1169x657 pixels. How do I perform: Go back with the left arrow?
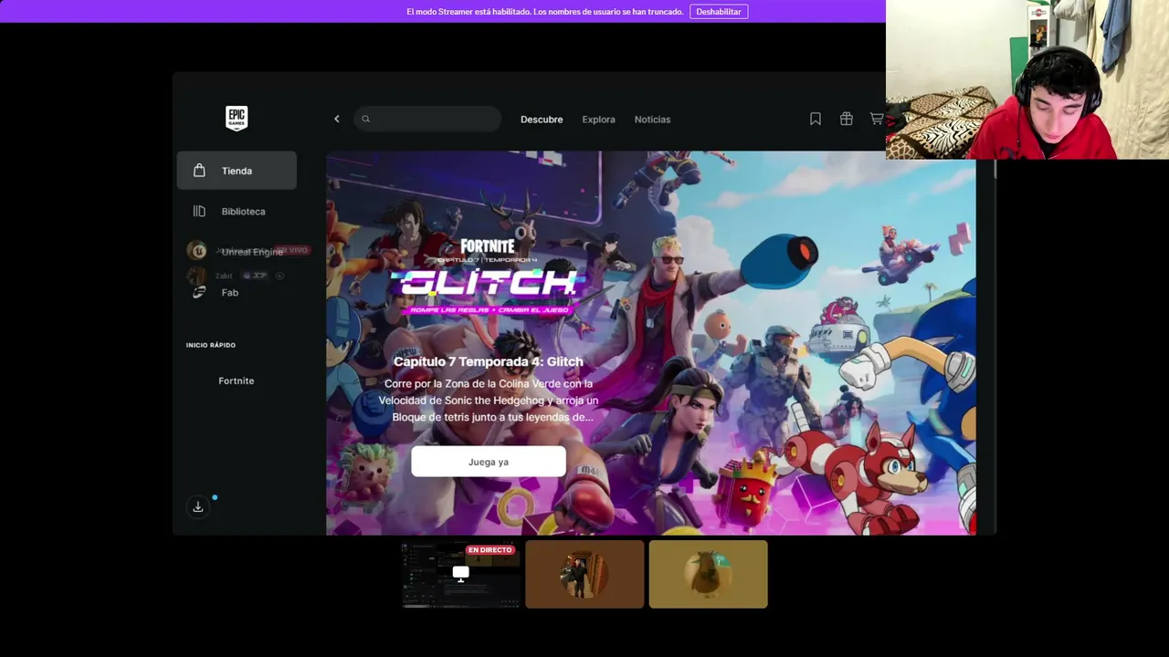coord(336,119)
